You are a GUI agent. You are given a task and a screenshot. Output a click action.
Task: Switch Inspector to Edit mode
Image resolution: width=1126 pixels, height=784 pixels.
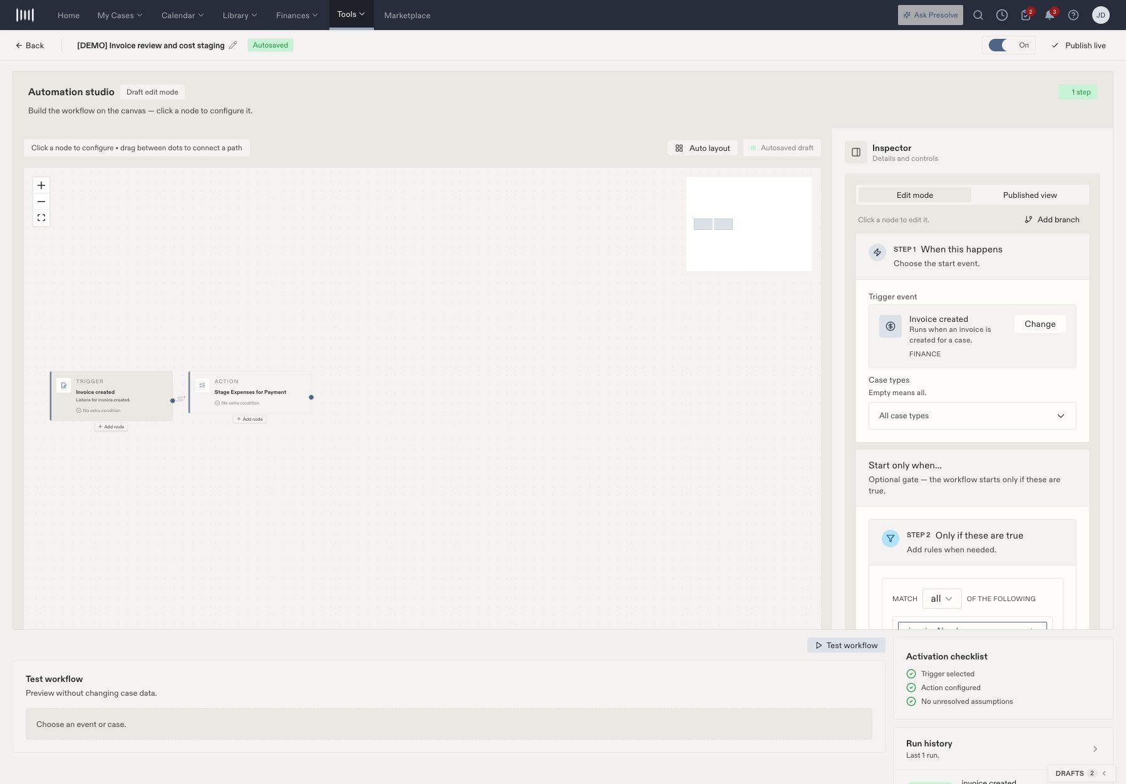914,195
